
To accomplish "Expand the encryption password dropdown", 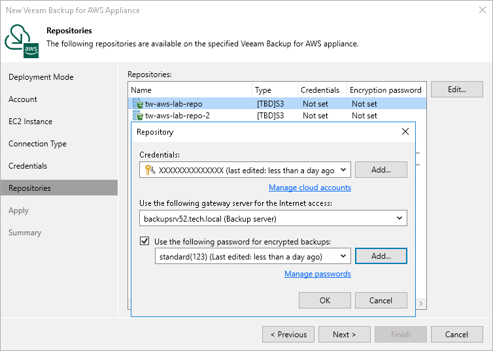I will [x=344, y=256].
